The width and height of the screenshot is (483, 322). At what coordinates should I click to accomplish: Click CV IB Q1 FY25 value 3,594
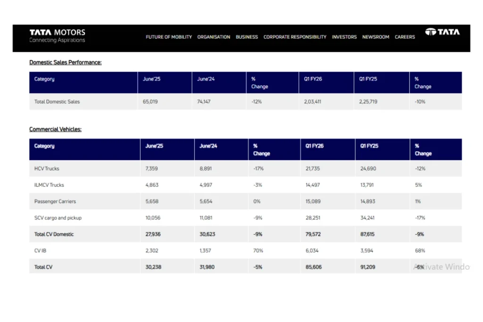(366, 251)
